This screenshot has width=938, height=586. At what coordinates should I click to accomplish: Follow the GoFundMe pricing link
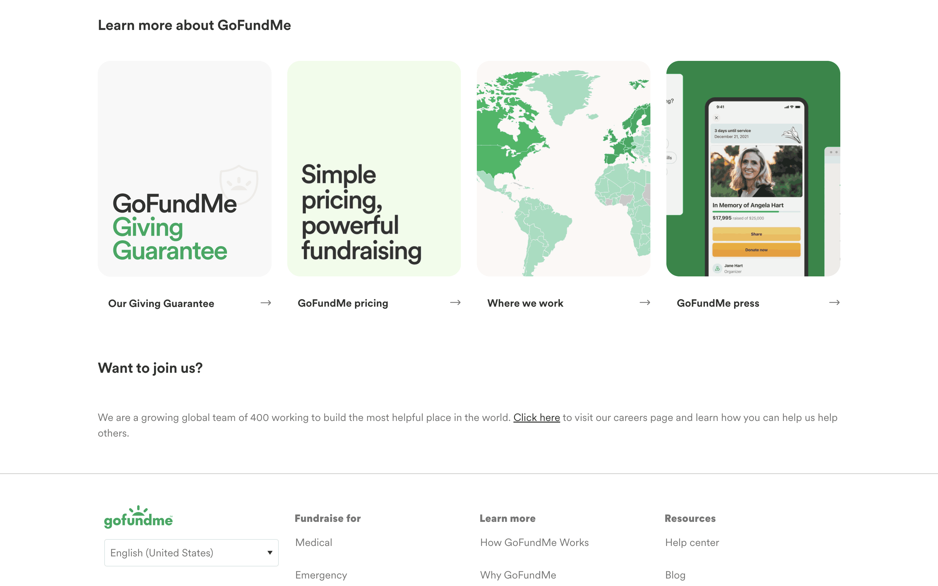(x=343, y=303)
